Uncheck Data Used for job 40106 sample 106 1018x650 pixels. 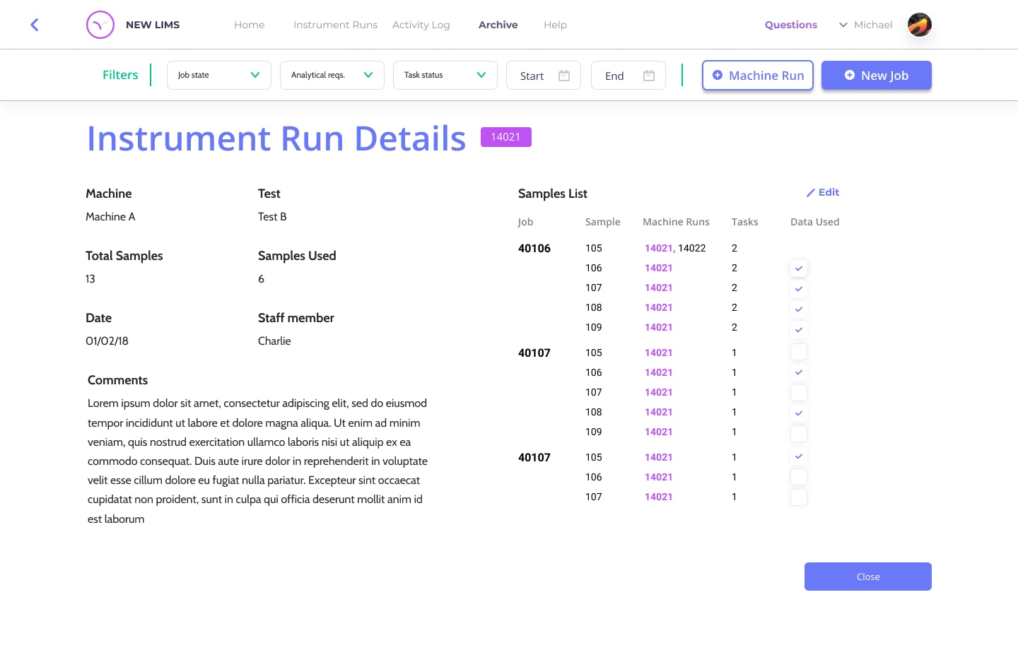point(798,268)
